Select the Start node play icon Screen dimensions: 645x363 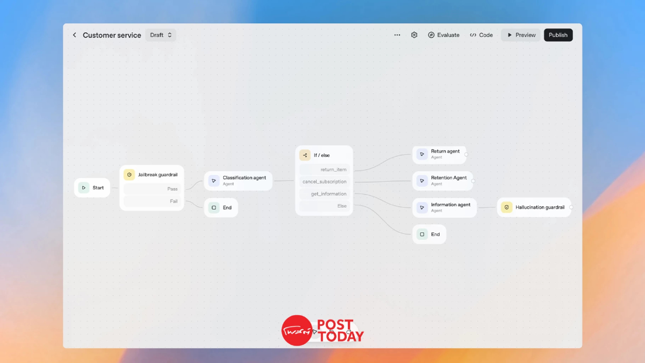pos(83,188)
